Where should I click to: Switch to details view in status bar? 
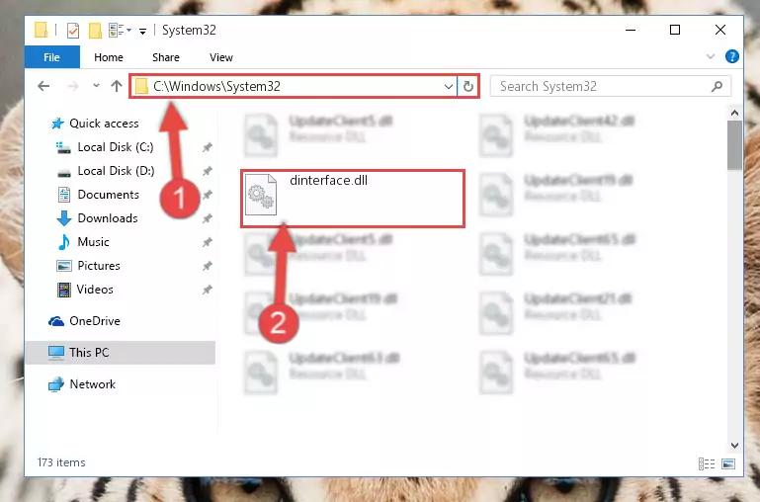click(x=707, y=463)
